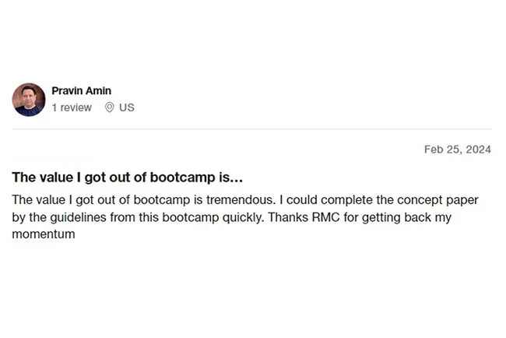This screenshot has width=506, height=338.
Task: Select the 'US' country label
Action: click(126, 107)
